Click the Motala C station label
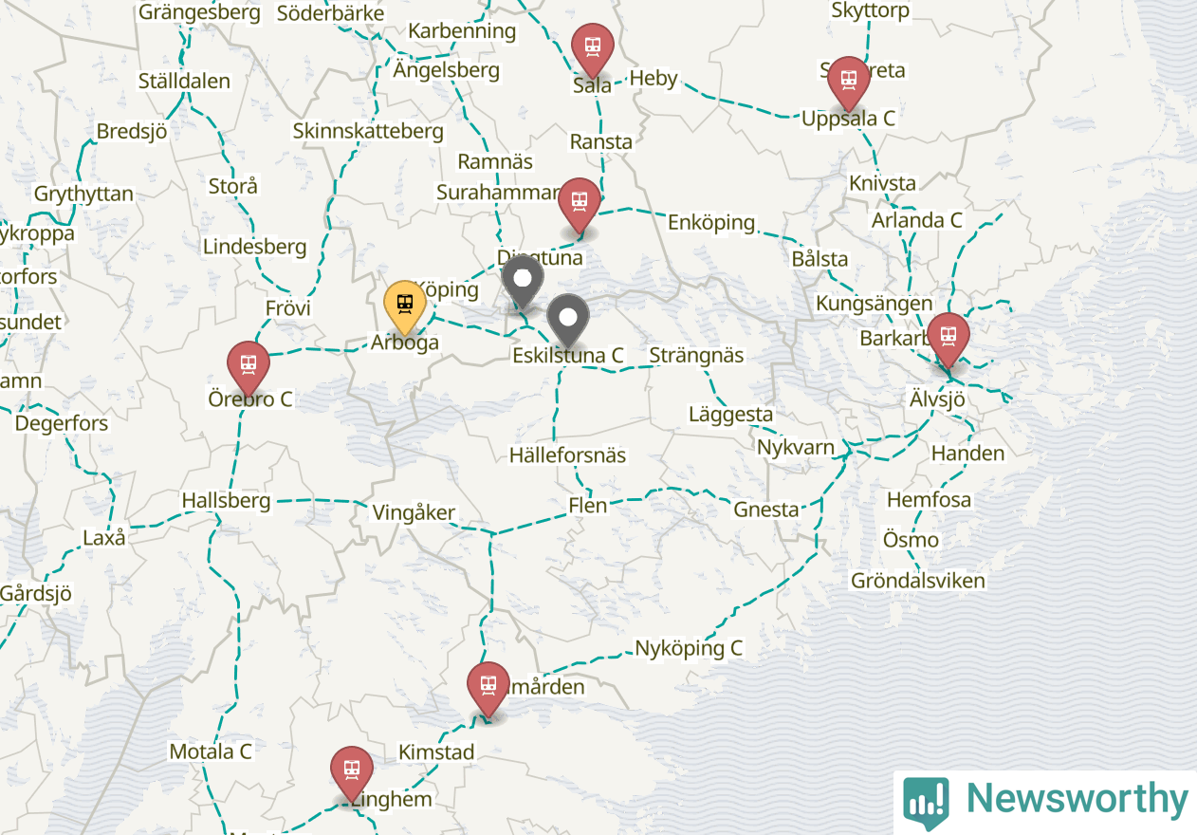 211,751
